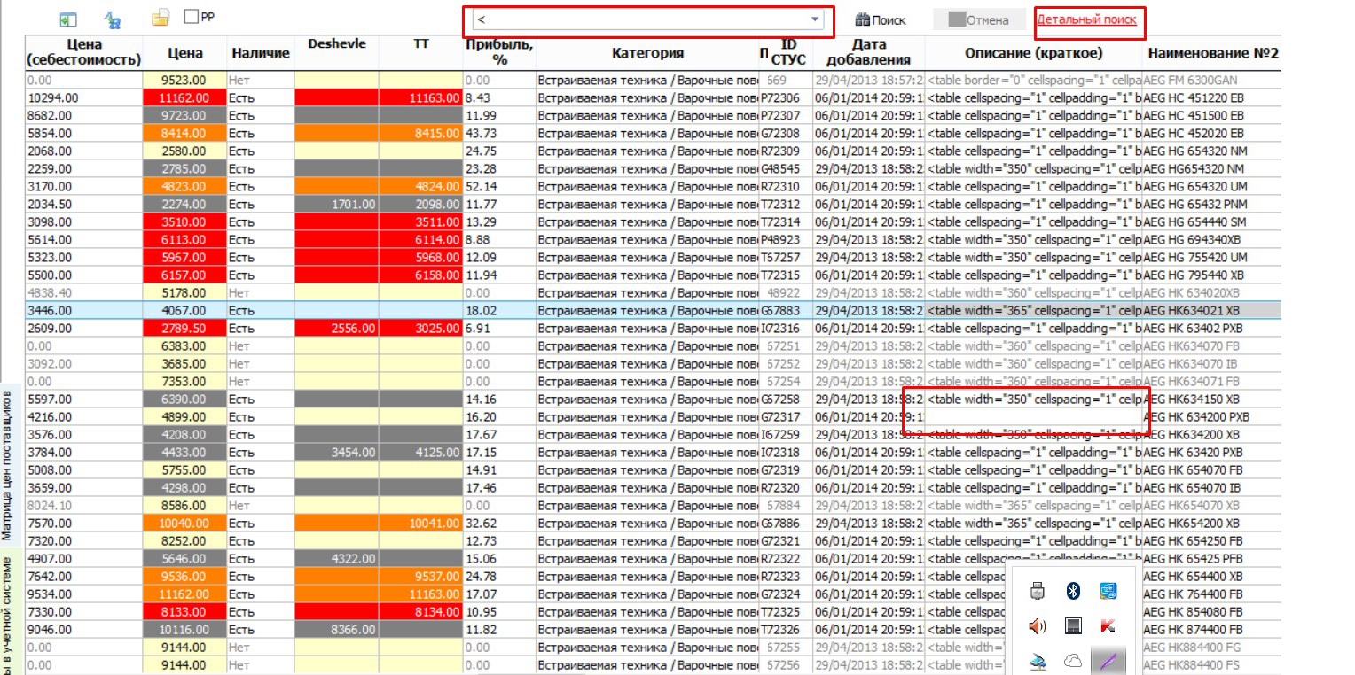Image resolution: width=1355 pixels, height=675 pixels.
Task: Click the speaker volume tray icon
Action: pos(1038,626)
